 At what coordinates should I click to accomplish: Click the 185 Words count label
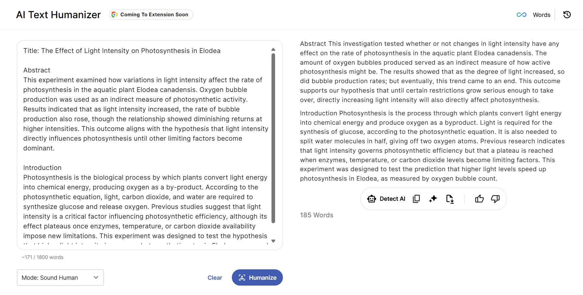pos(316,215)
